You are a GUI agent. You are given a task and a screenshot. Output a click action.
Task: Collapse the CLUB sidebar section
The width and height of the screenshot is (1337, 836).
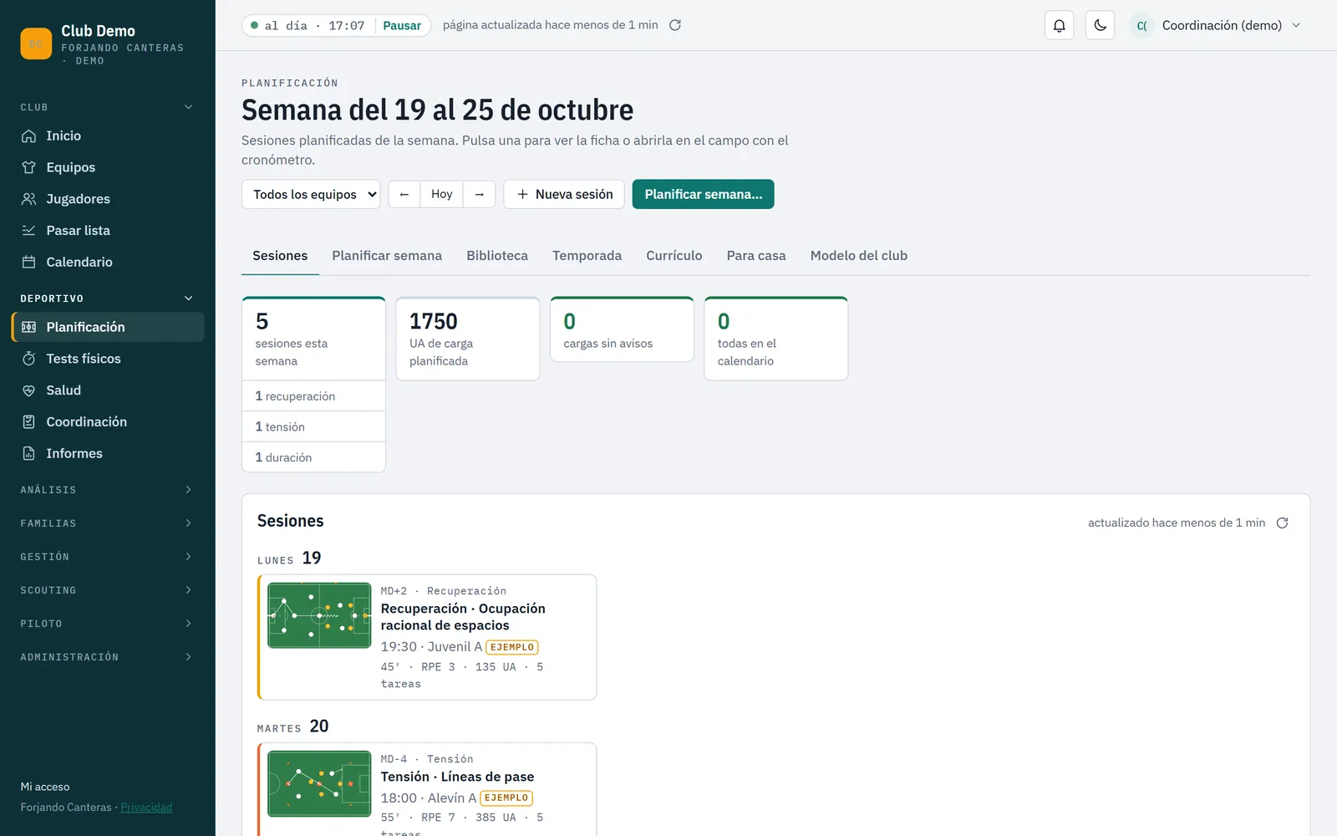tap(108, 107)
